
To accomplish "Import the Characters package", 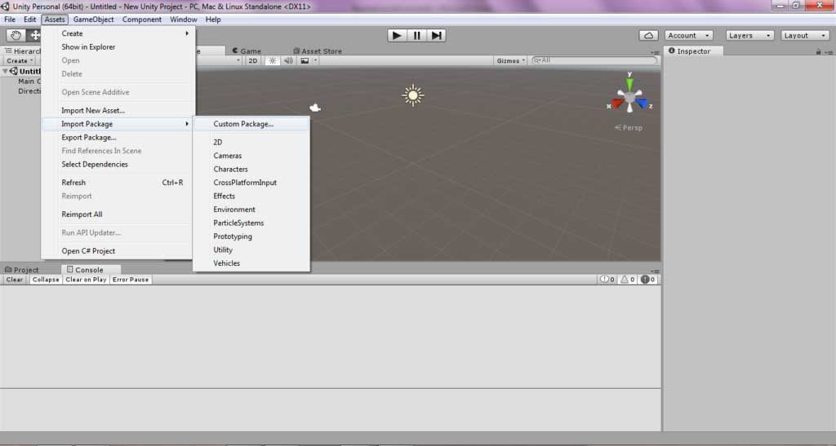I will click(x=251, y=170).
